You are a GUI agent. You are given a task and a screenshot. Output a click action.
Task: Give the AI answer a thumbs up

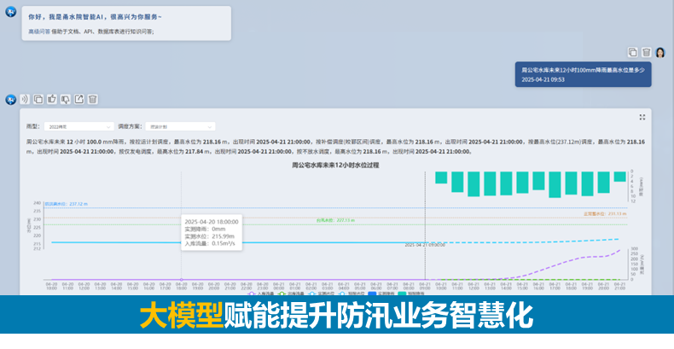51,99
